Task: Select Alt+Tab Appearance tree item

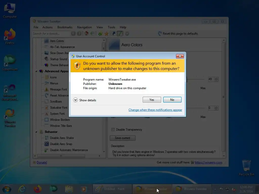Action: pos(62,47)
